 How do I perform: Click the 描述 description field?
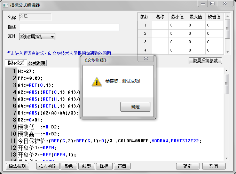pyautogui.click(x=69, y=27)
